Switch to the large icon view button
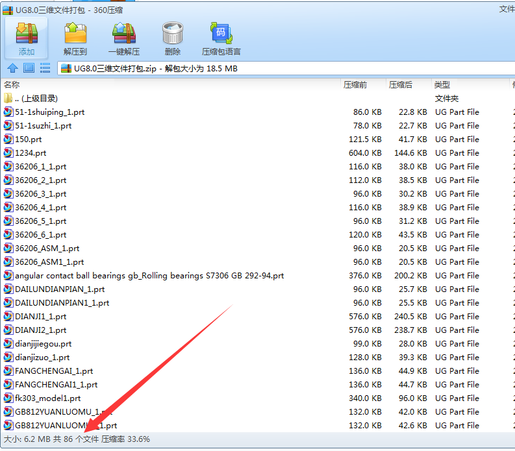The height and width of the screenshot is (451, 515). [29, 68]
